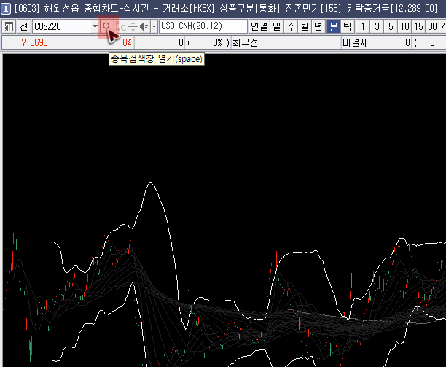Toggle the left panel collapse icon
Screen dimensions: 446x367
[x=9, y=27]
